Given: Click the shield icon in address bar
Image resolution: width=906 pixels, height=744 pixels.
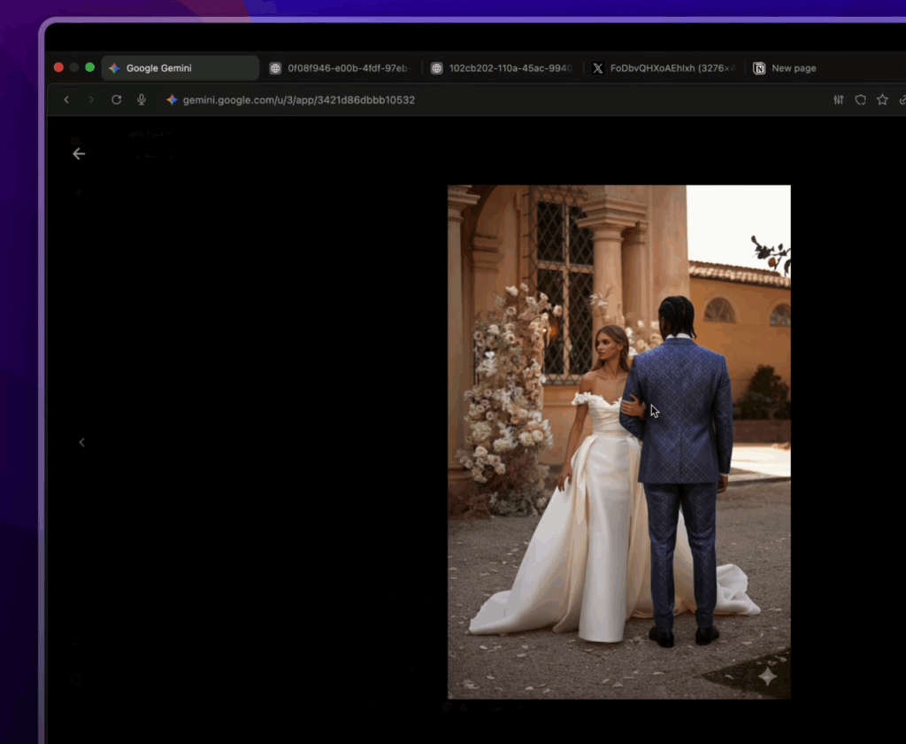Looking at the screenshot, I should pyautogui.click(x=860, y=100).
